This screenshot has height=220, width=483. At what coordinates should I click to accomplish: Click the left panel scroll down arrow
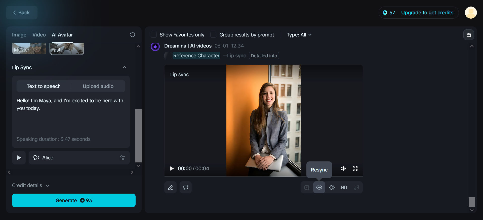(x=138, y=166)
